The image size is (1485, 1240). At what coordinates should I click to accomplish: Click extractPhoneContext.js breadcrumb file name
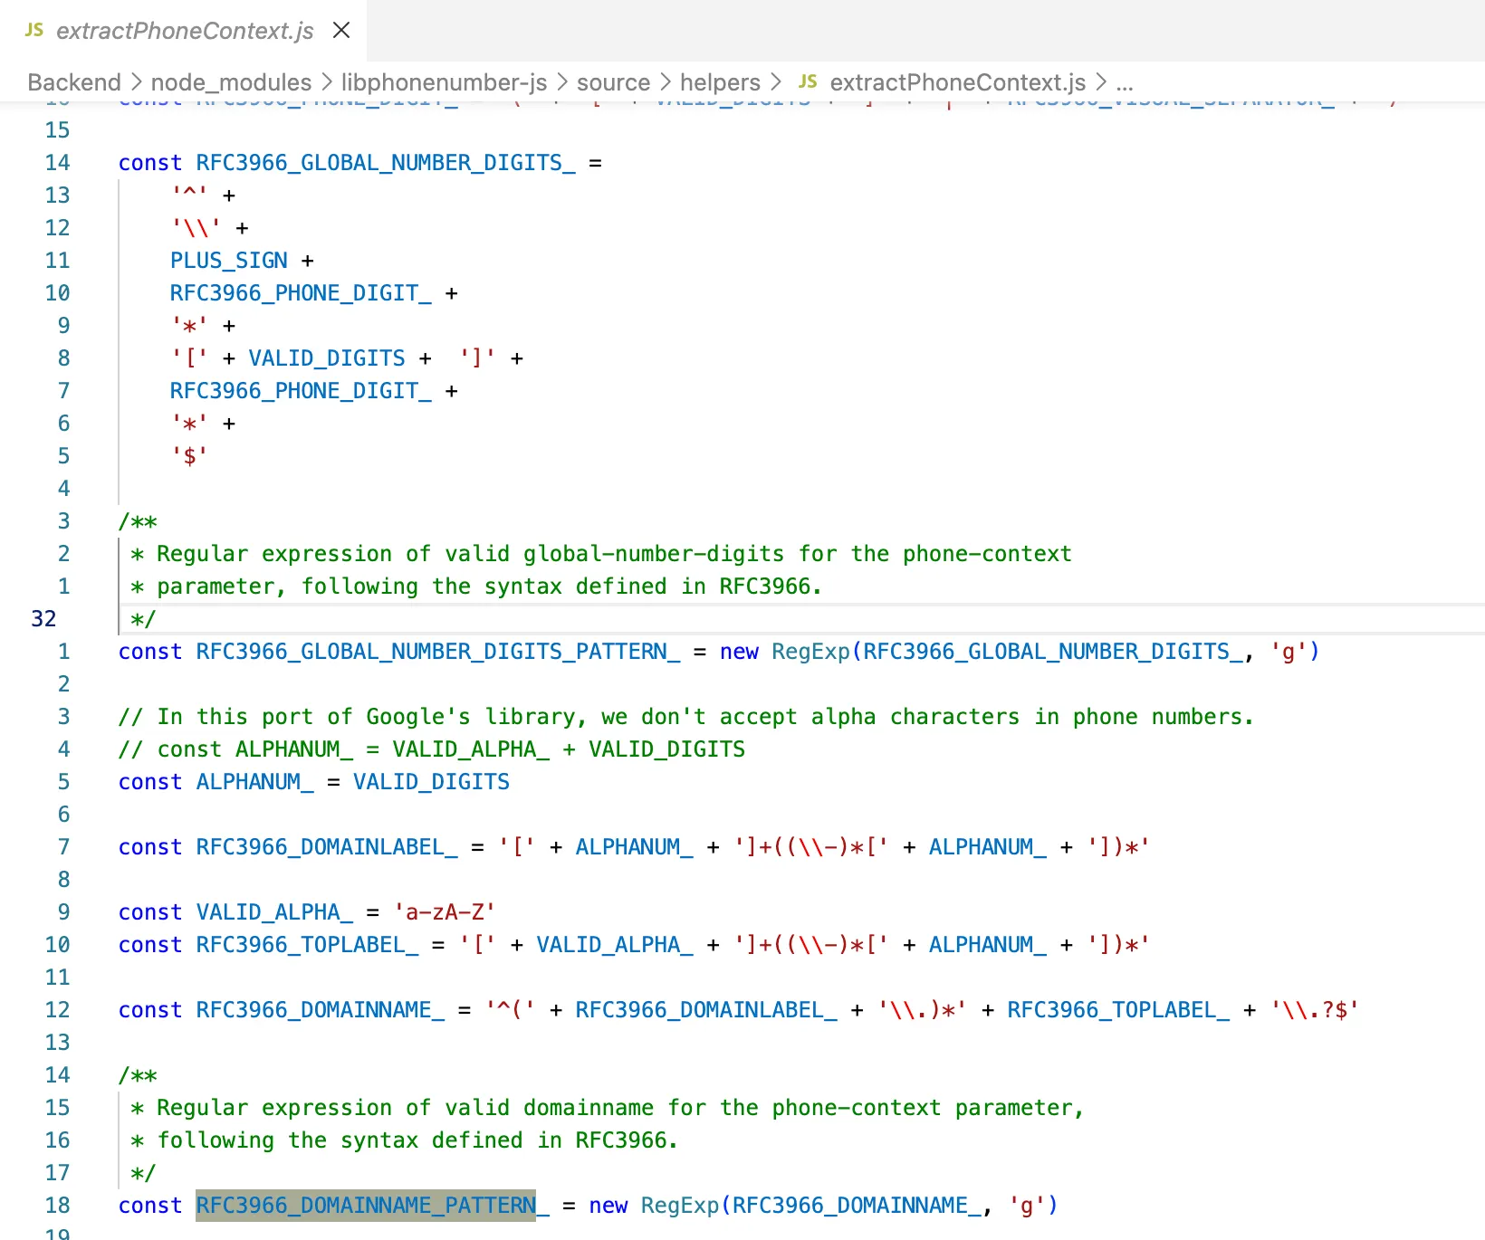pyautogui.click(x=957, y=82)
